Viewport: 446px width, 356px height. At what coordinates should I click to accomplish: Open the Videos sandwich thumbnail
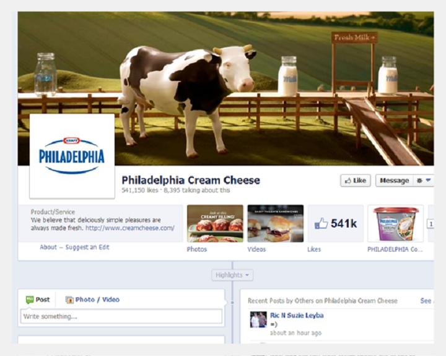click(x=275, y=223)
